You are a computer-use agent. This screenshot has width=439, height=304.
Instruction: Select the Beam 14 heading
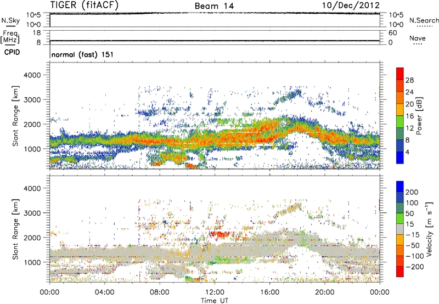click(214, 6)
